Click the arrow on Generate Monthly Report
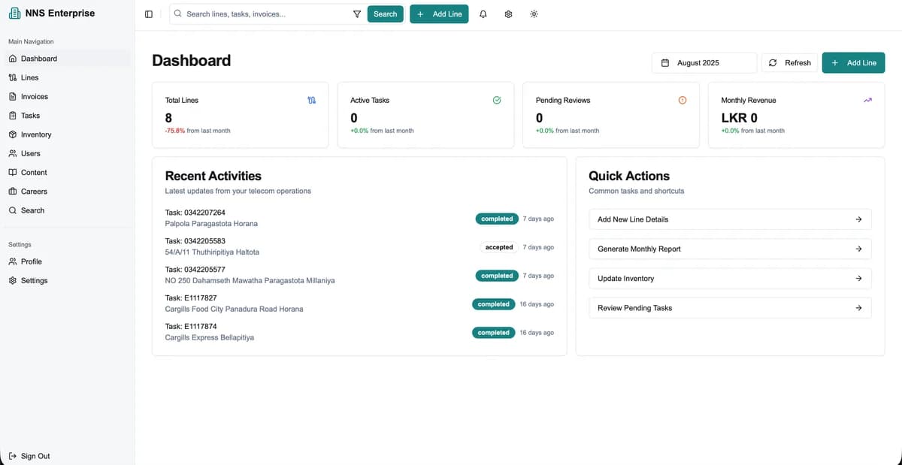Screen dimensions: 902x465 tap(858, 249)
